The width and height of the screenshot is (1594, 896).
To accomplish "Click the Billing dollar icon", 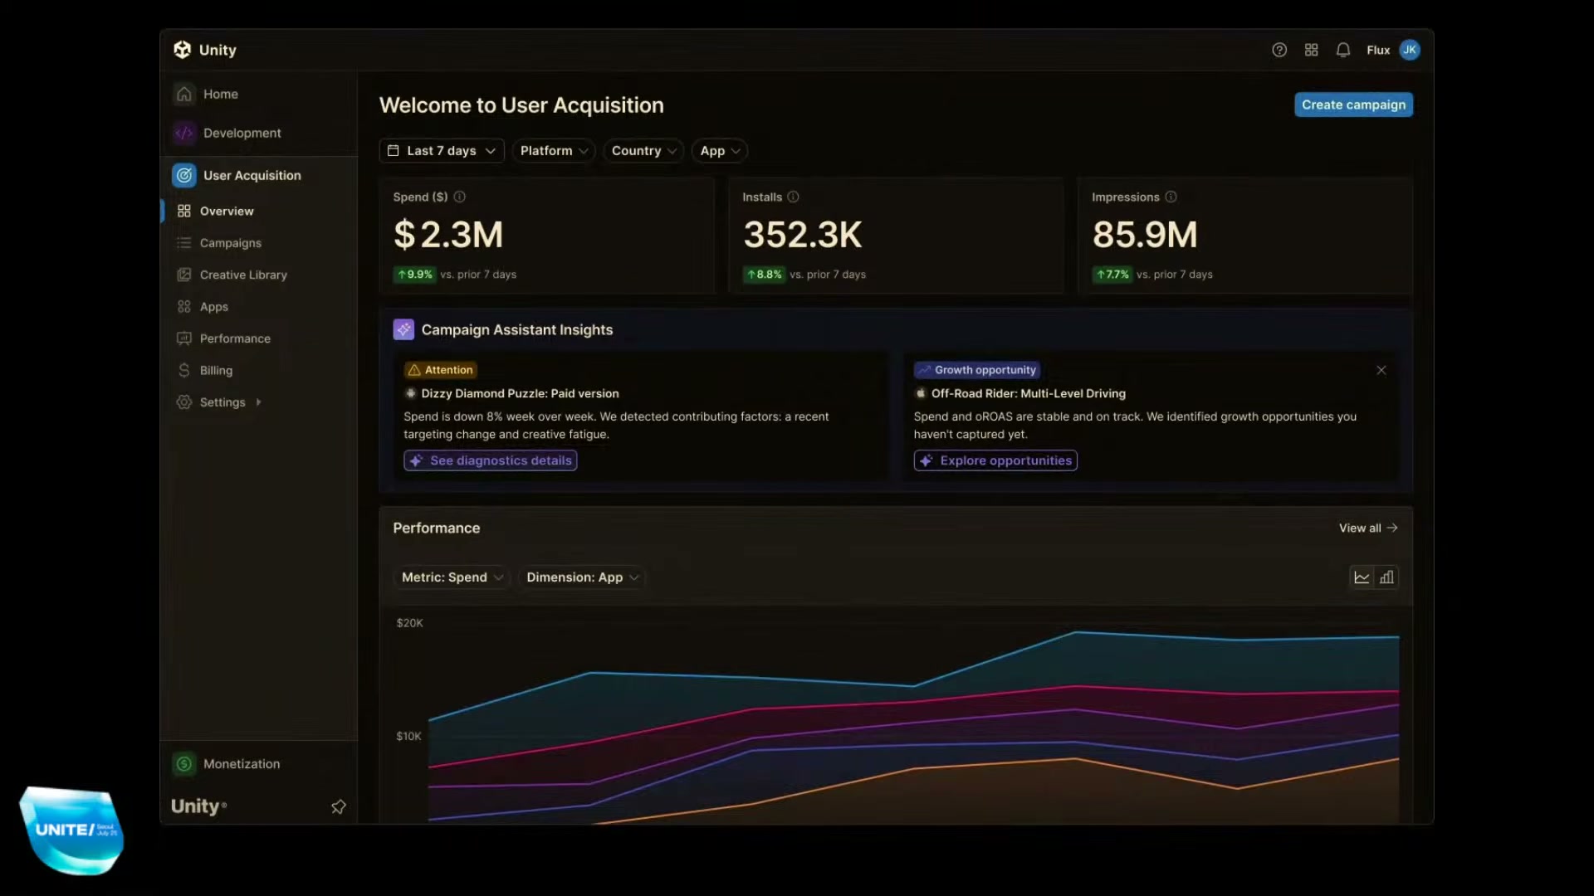I will [x=184, y=370].
